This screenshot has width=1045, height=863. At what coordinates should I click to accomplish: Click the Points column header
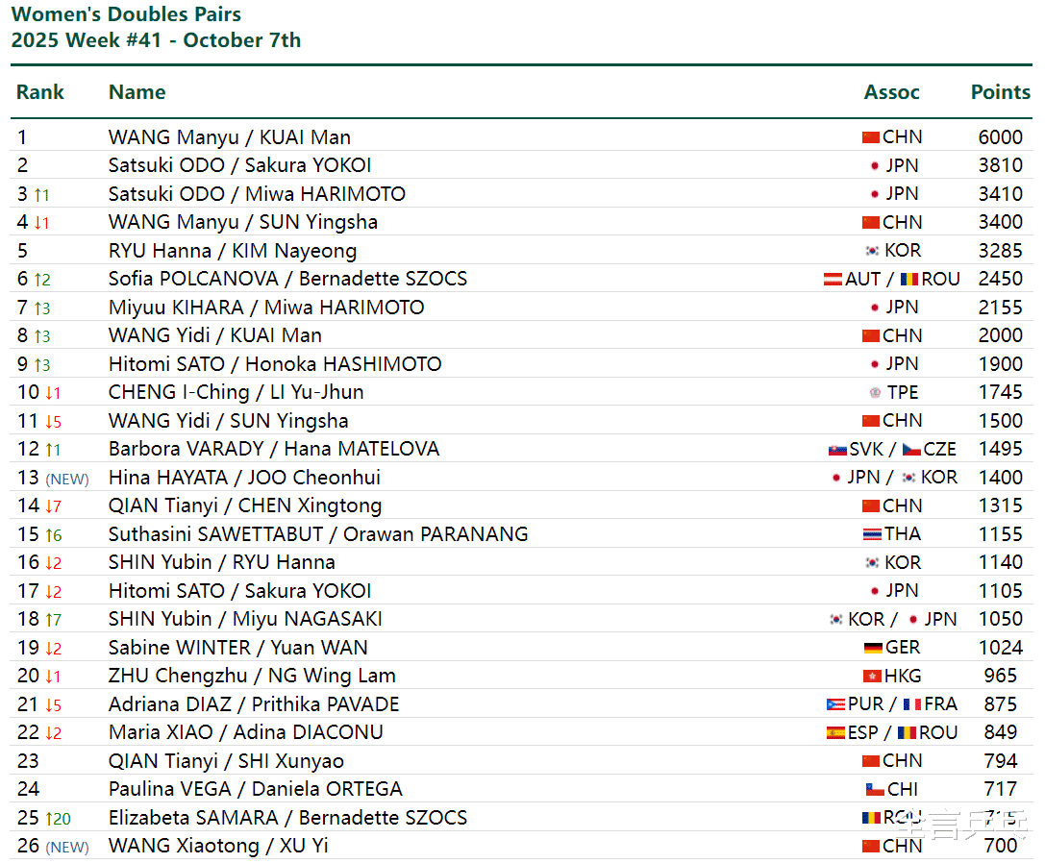(x=1000, y=92)
